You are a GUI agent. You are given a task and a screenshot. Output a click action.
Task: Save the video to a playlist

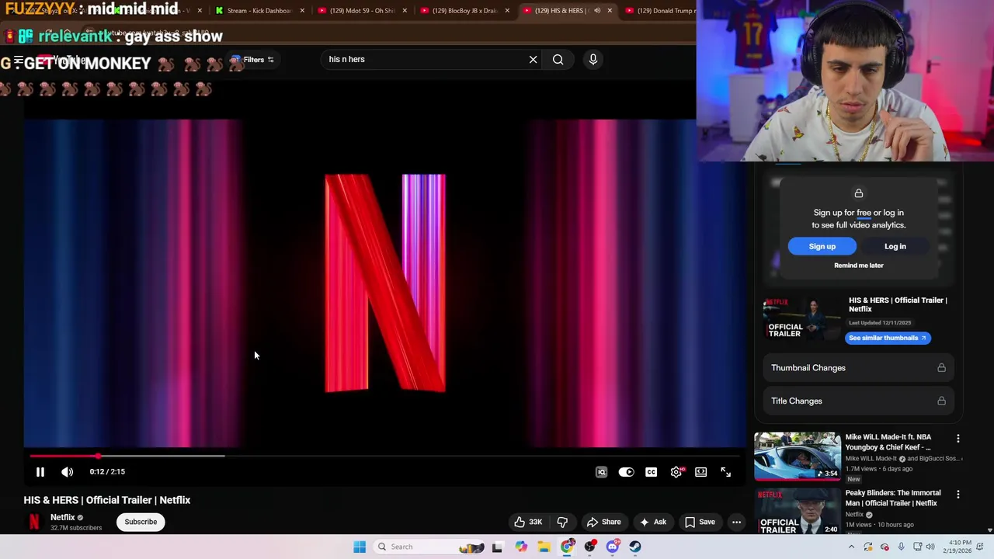[700, 522]
